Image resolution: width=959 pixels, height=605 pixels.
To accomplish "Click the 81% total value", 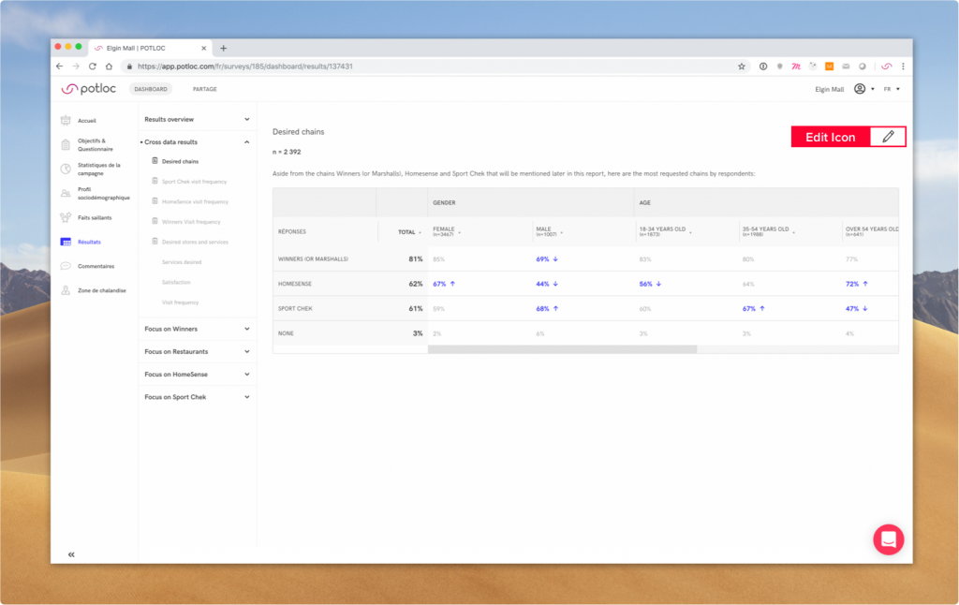I will coord(415,259).
